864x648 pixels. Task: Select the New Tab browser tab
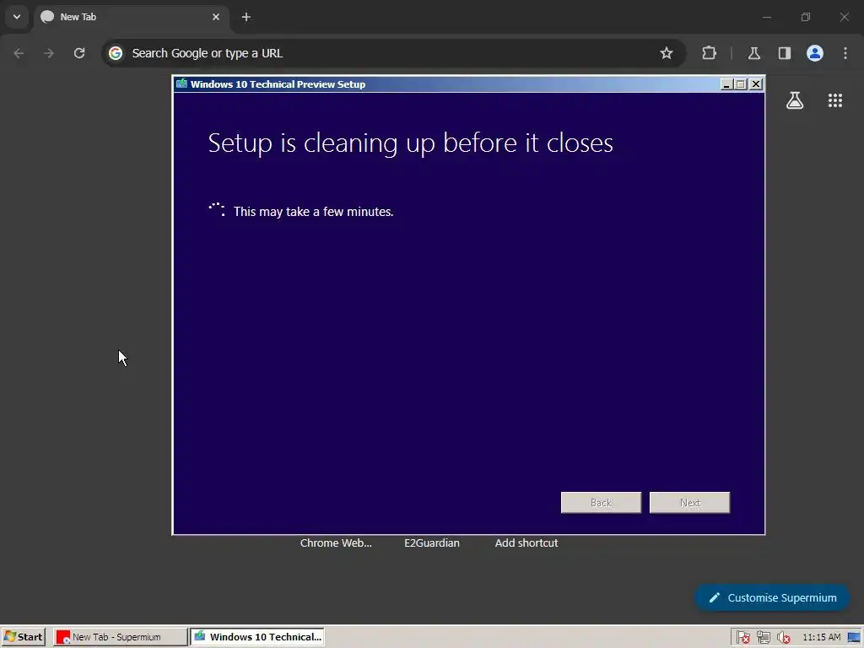132,17
